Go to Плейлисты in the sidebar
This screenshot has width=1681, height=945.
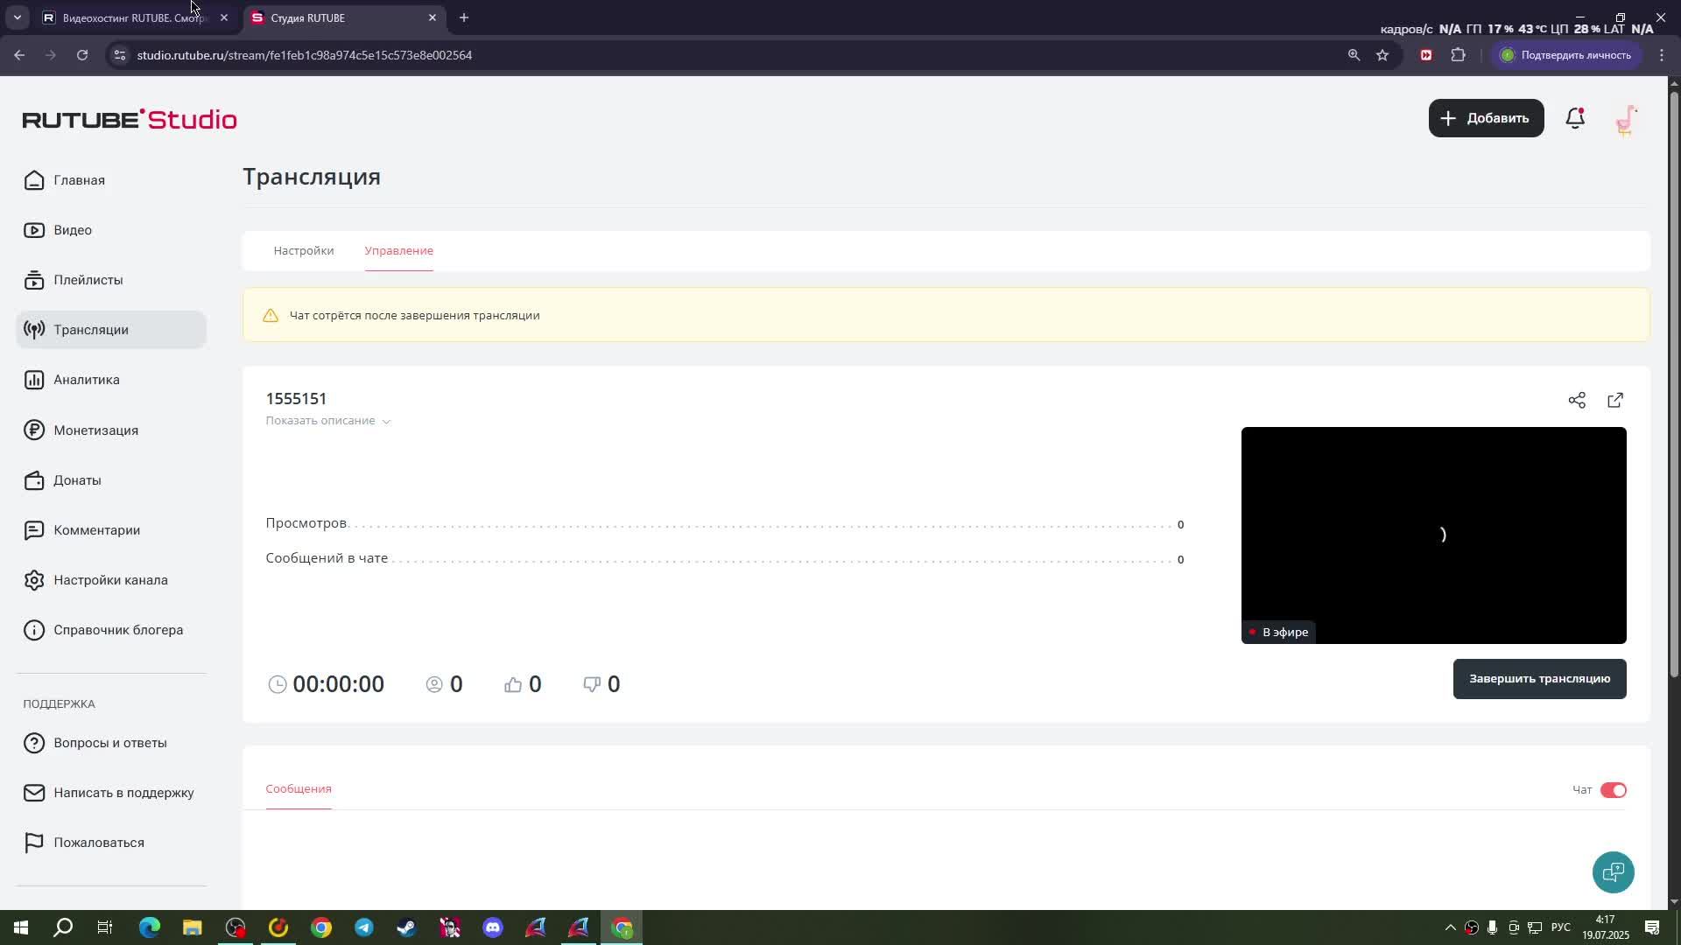pos(111,280)
